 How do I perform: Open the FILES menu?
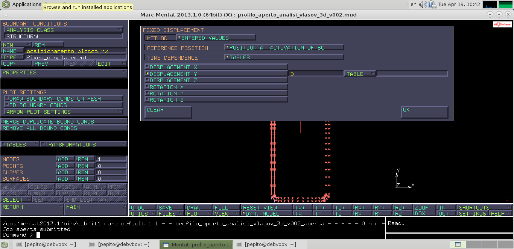point(171,214)
